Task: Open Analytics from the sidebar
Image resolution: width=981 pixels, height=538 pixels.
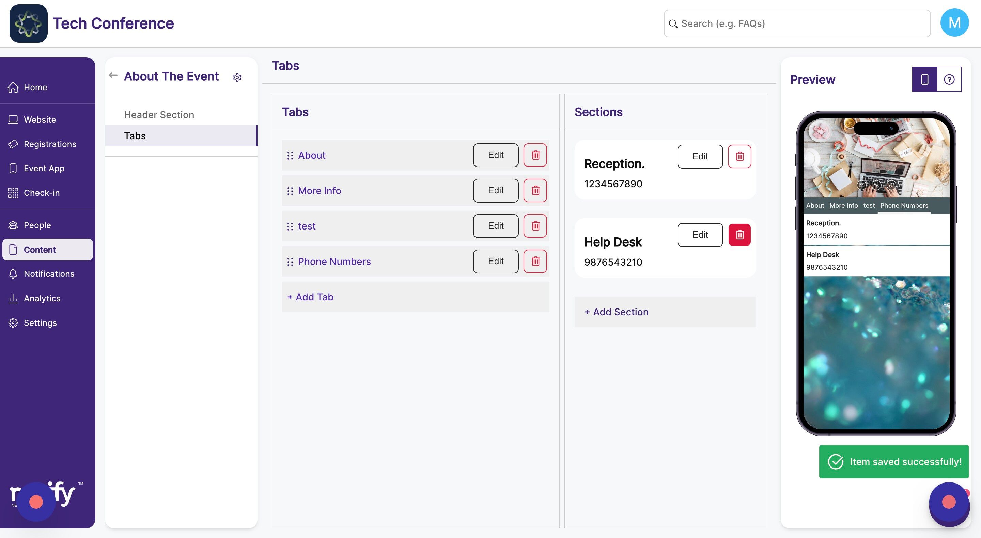Action: tap(42, 298)
